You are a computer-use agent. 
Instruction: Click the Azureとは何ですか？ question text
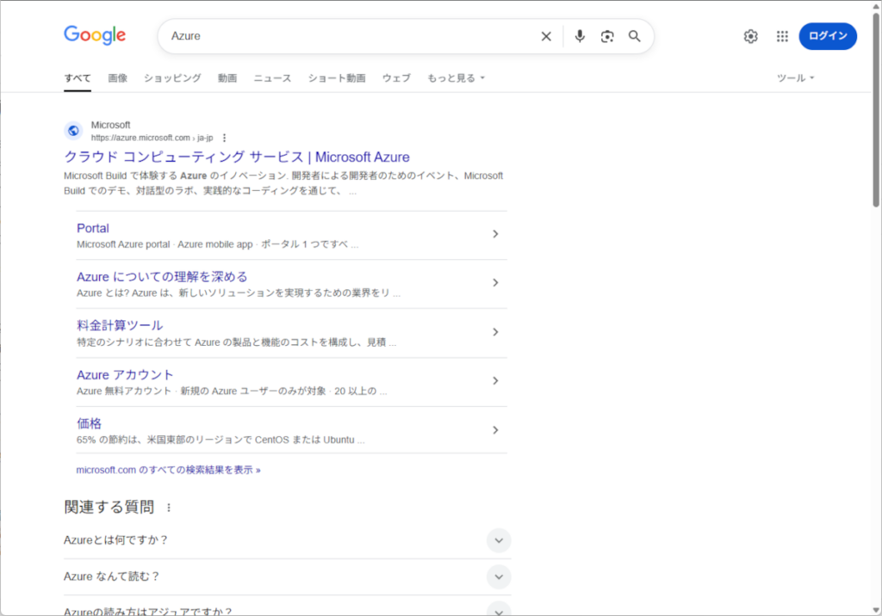click(116, 540)
